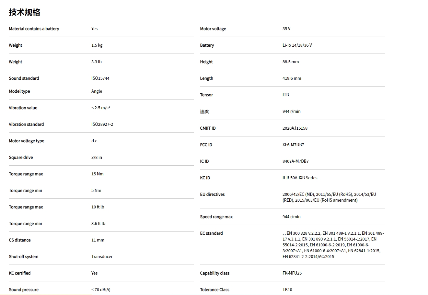The image size is (428, 295).
Task: Click the 'Tolerance Class' value TK10
Action: coord(287,290)
